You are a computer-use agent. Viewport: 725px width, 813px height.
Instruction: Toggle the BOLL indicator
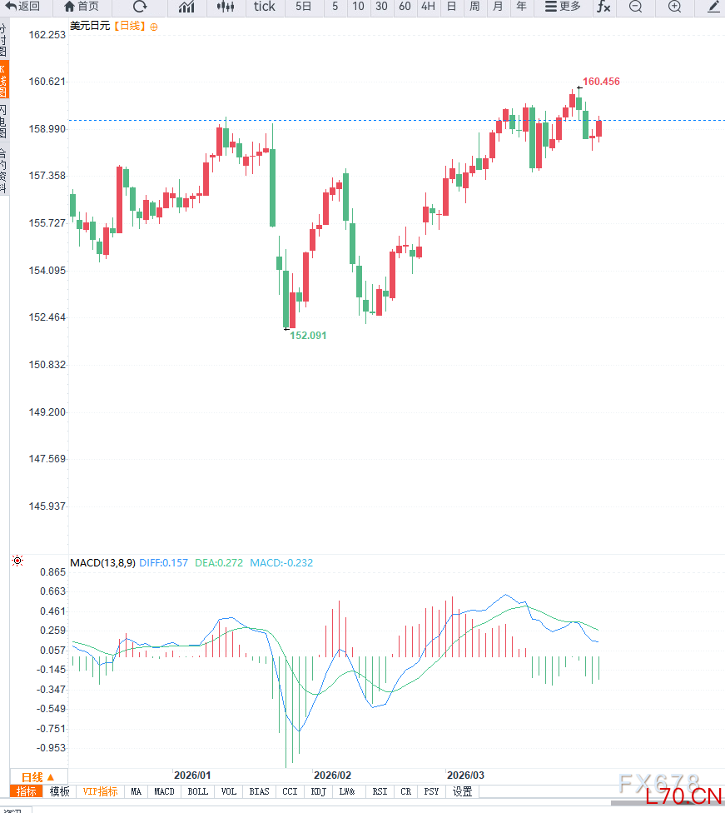click(197, 791)
